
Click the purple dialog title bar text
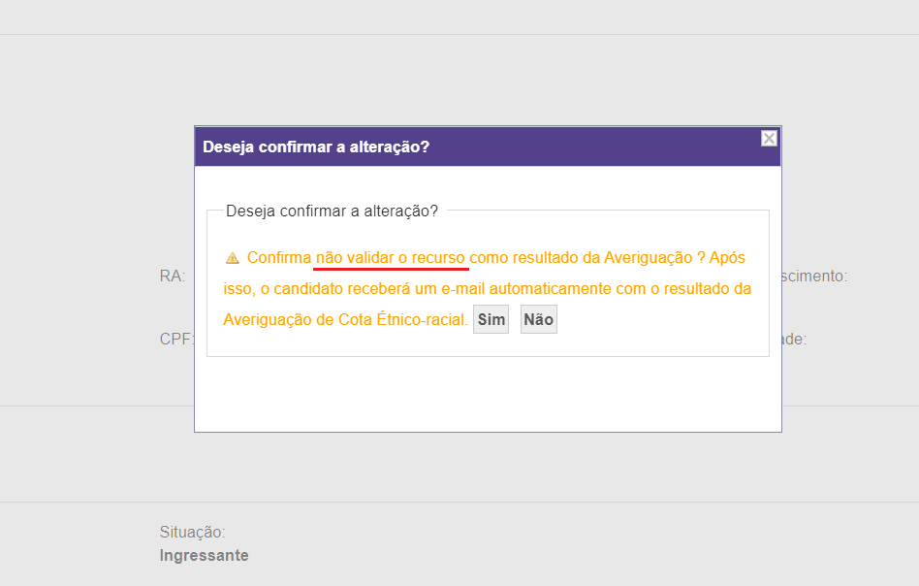click(x=316, y=147)
